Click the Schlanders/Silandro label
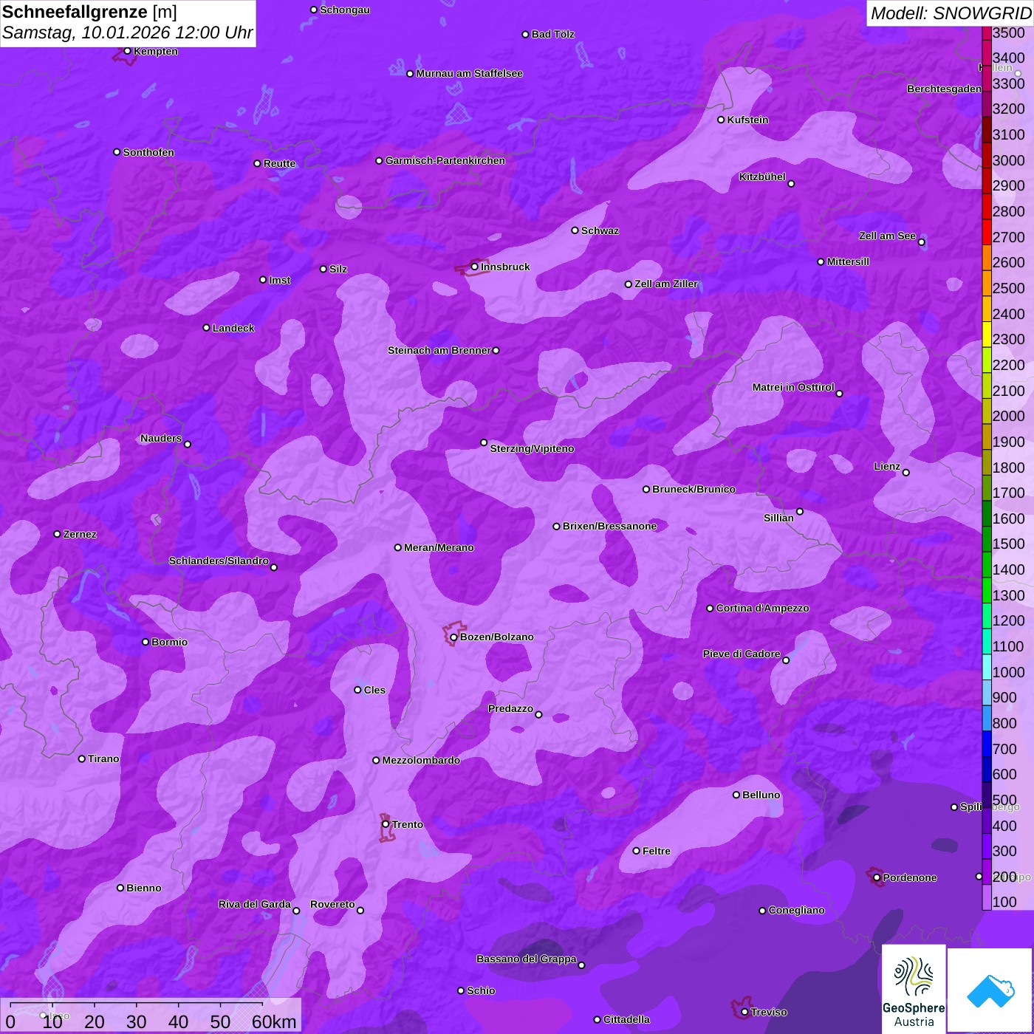This screenshot has width=1034, height=1034. [x=219, y=561]
